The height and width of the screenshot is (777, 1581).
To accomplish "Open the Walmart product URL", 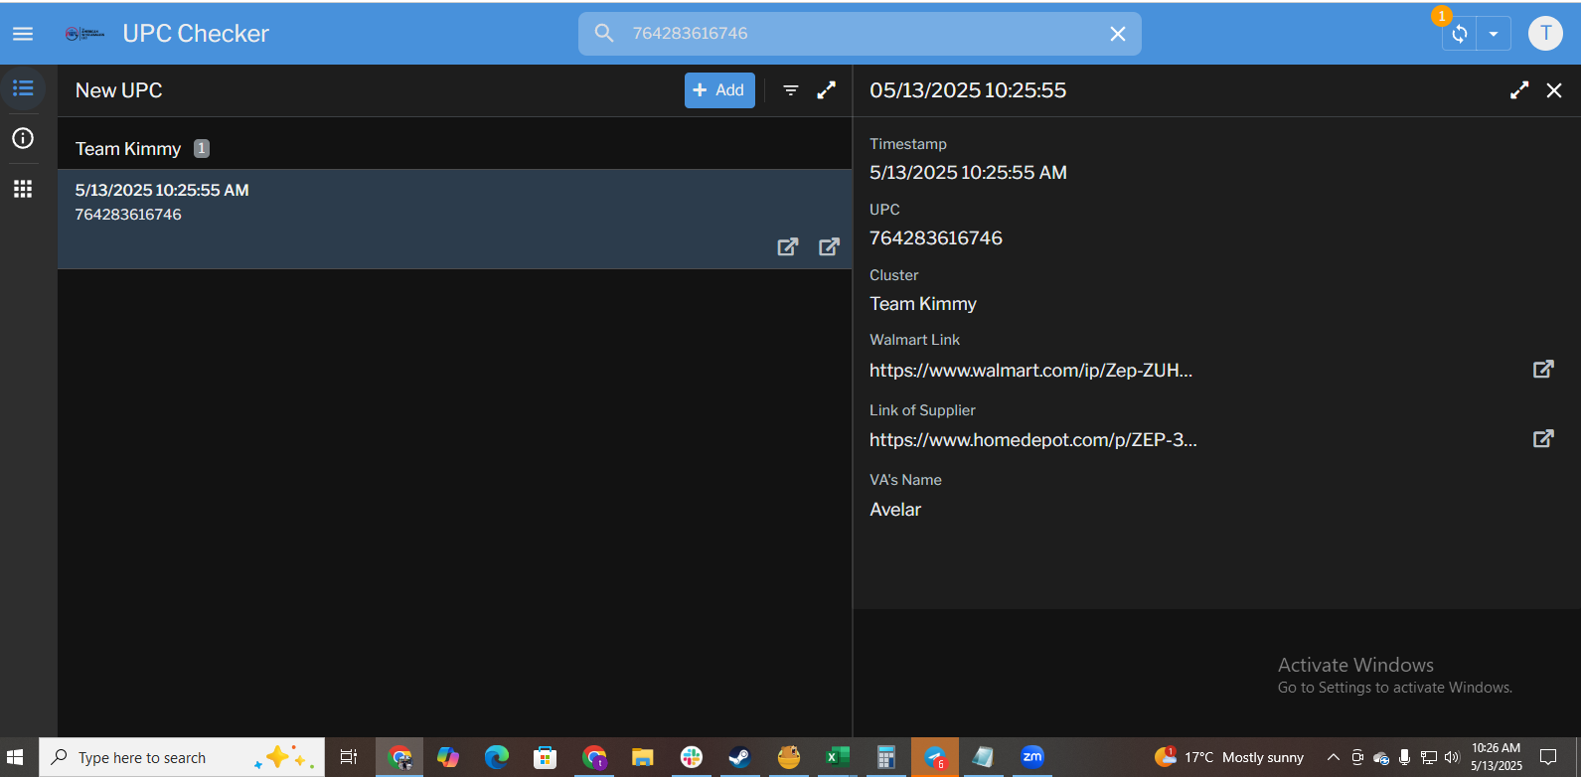I will pyautogui.click(x=1030, y=371).
